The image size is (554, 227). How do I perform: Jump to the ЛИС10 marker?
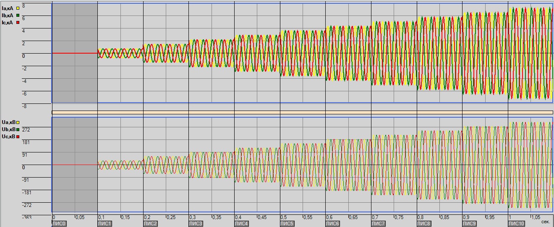click(517, 224)
